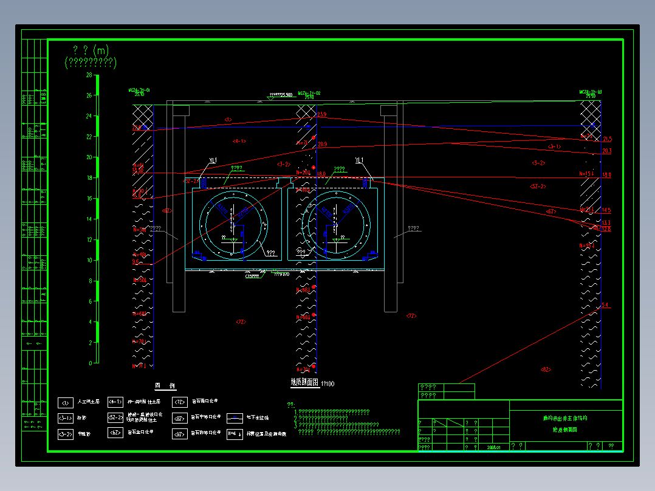This screenshot has width=655, height=491.
Task: Click the <3-1> legend symbol box
Action: (66, 418)
